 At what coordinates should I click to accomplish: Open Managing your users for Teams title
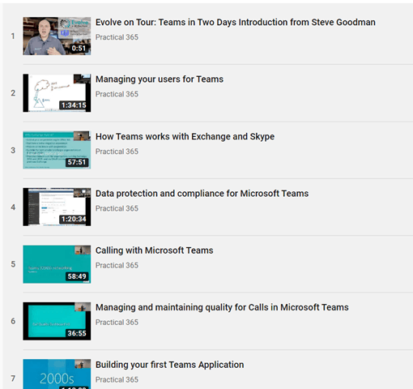(160, 79)
